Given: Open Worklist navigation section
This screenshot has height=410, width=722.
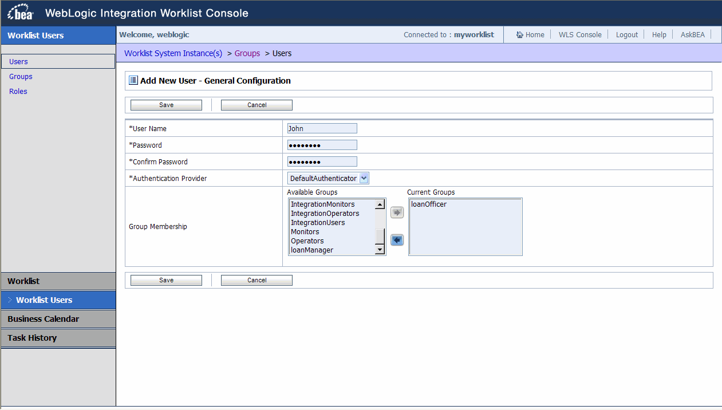Looking at the screenshot, I should [x=58, y=281].
